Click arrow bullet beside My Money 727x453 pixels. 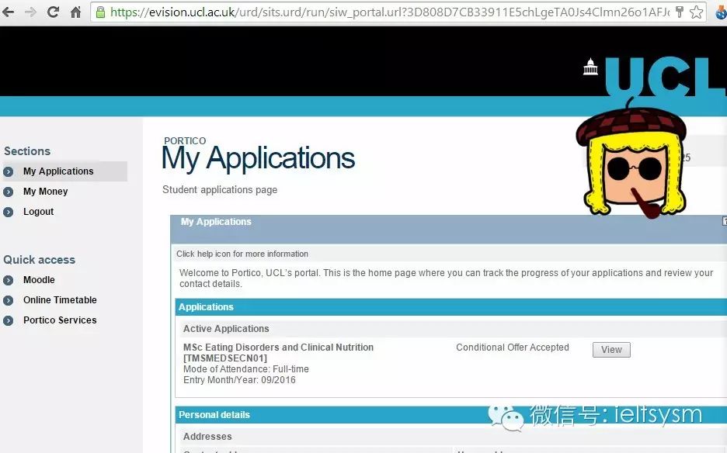click(9, 192)
